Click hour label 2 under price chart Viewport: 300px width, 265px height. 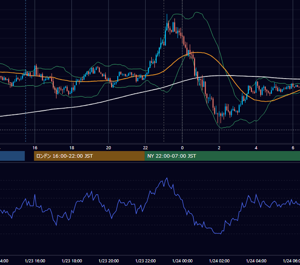click(219, 148)
